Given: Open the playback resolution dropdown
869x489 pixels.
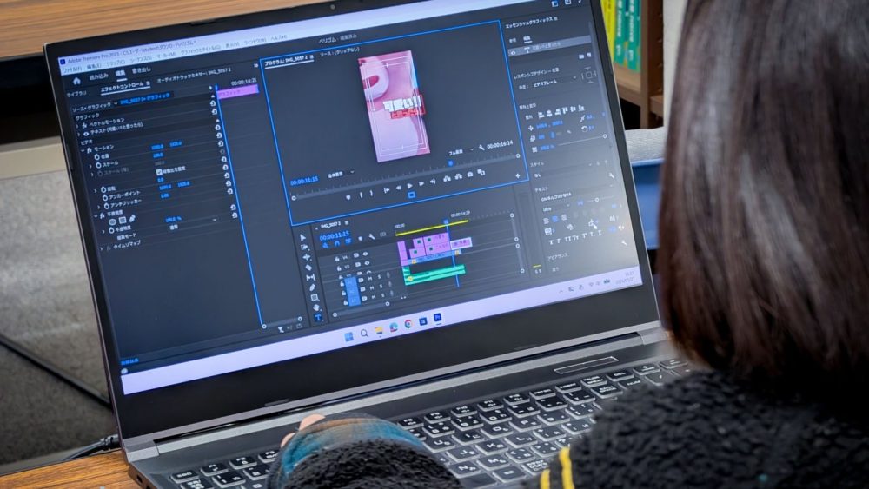Looking at the screenshot, I should click(x=458, y=151).
